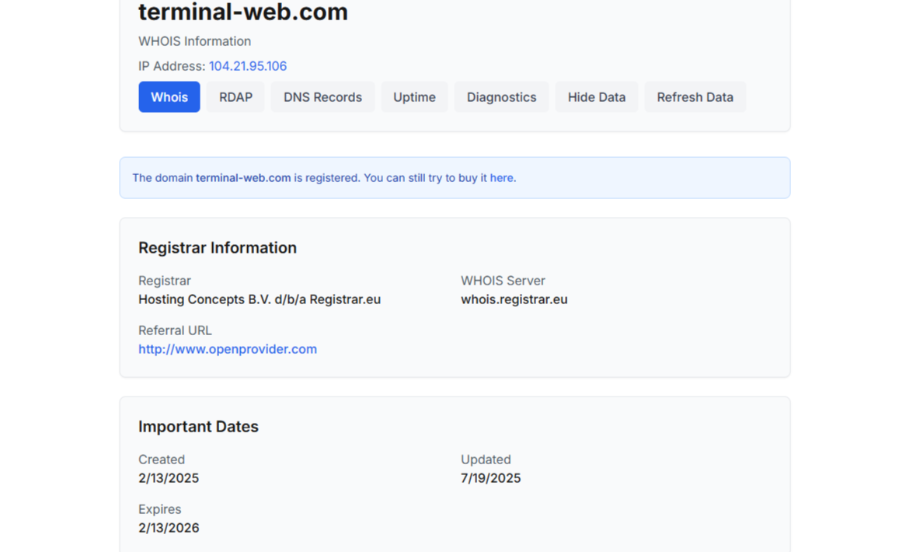Switch to the RDAP tab

click(235, 96)
